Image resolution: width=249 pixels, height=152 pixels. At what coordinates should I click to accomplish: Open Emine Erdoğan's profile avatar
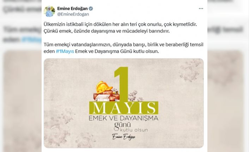(x=49, y=11)
